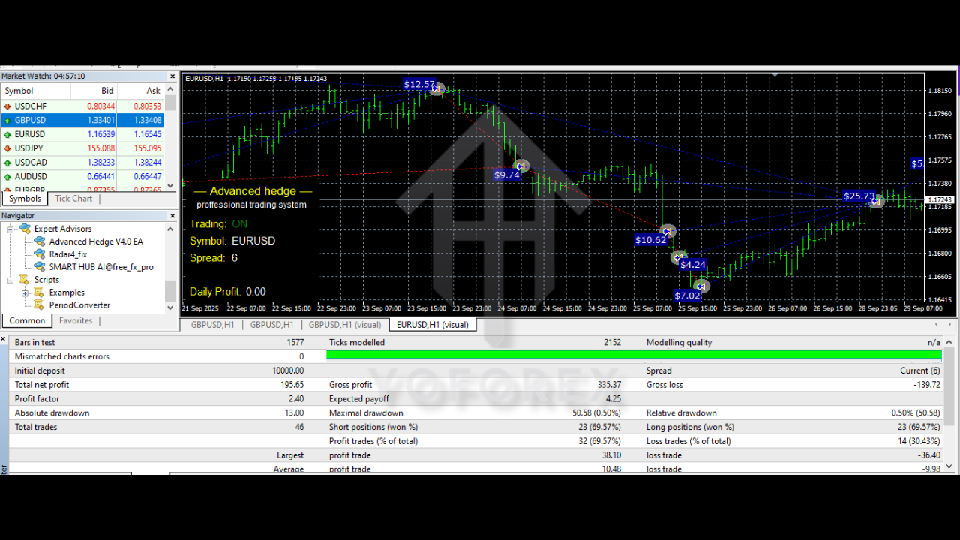Screen dimensions: 960x540
Task: Select the SMART HUB AI@free_fx_pro EA icon
Action: (39, 266)
